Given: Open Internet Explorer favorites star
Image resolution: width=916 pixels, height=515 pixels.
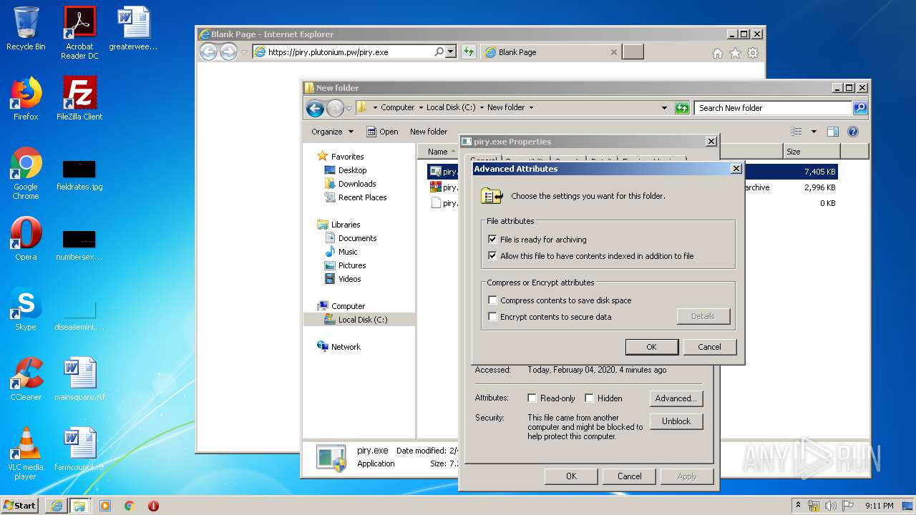Looking at the screenshot, I should tap(735, 53).
